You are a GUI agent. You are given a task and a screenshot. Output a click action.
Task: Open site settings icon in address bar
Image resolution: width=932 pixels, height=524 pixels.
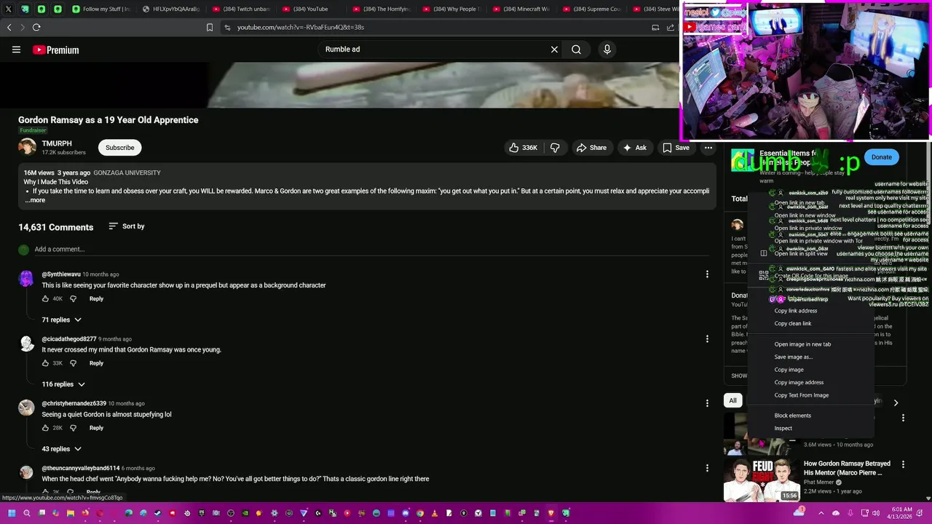tap(227, 27)
